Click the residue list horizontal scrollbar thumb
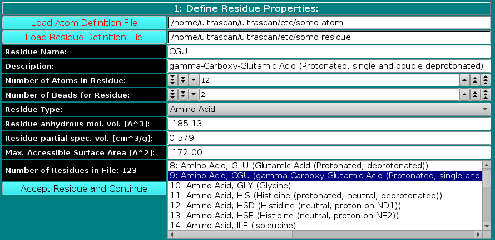Screen dimensions: 495x240 coord(234,234)
